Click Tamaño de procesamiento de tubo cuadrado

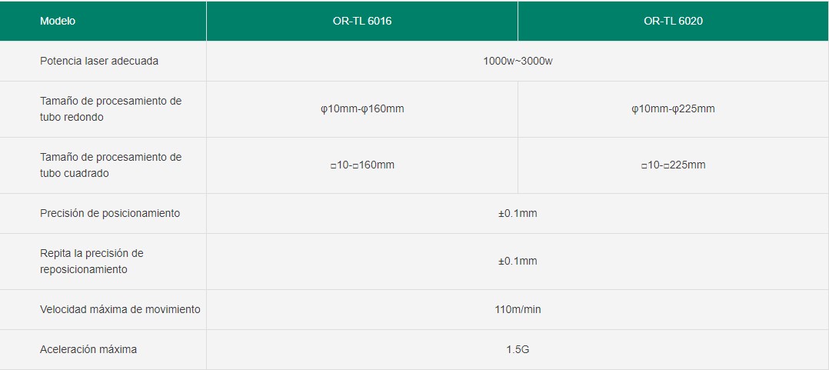coord(111,165)
